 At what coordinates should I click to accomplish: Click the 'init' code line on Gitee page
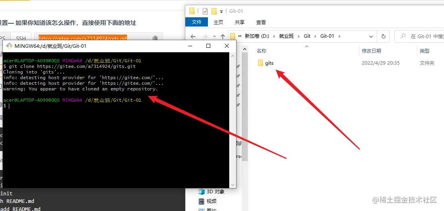pos(6,193)
